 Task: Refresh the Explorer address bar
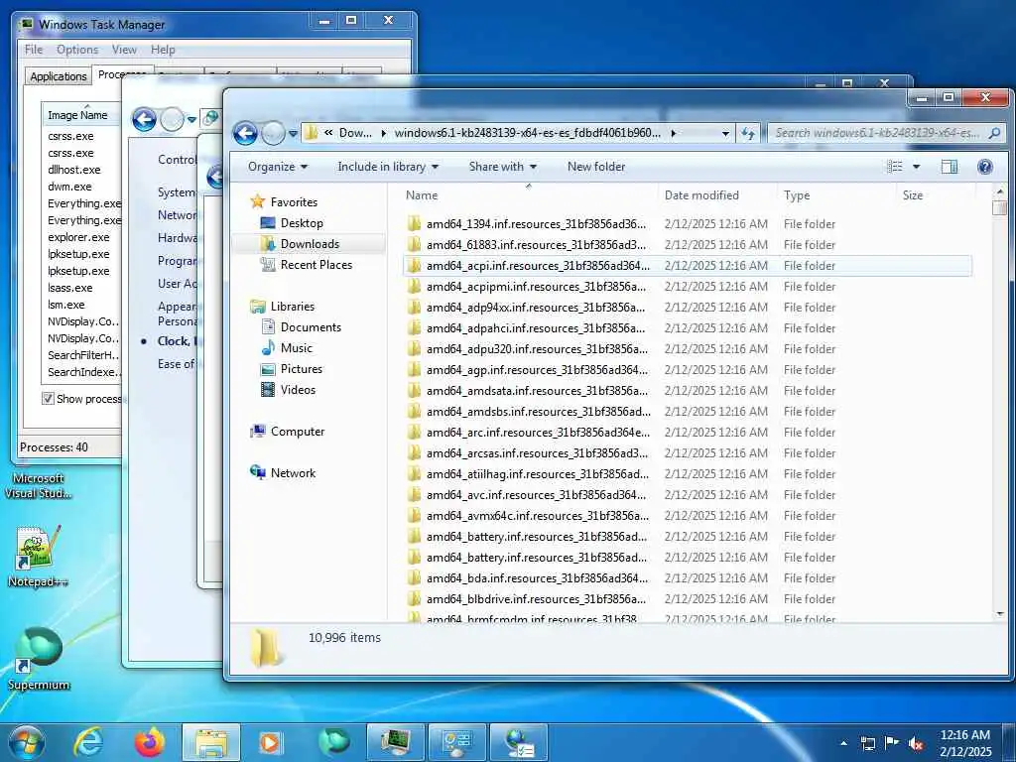748,134
